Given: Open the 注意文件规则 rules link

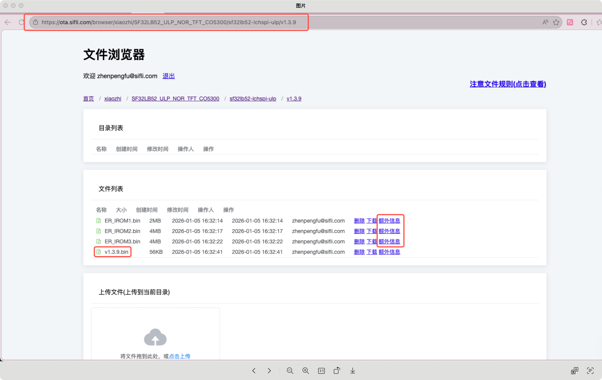Looking at the screenshot, I should click(x=508, y=84).
